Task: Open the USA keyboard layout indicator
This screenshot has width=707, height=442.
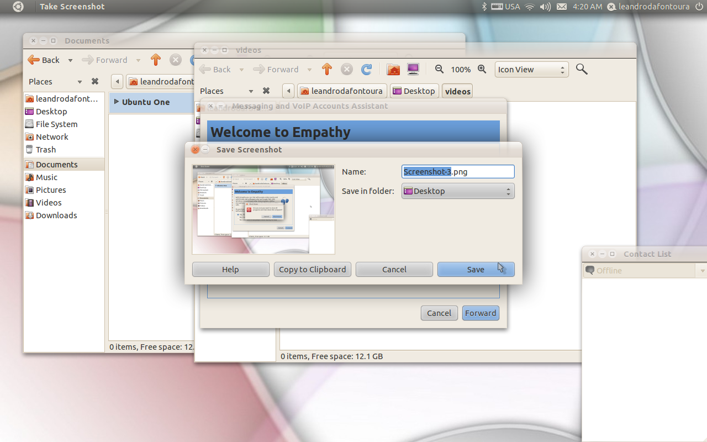Action: point(505,7)
